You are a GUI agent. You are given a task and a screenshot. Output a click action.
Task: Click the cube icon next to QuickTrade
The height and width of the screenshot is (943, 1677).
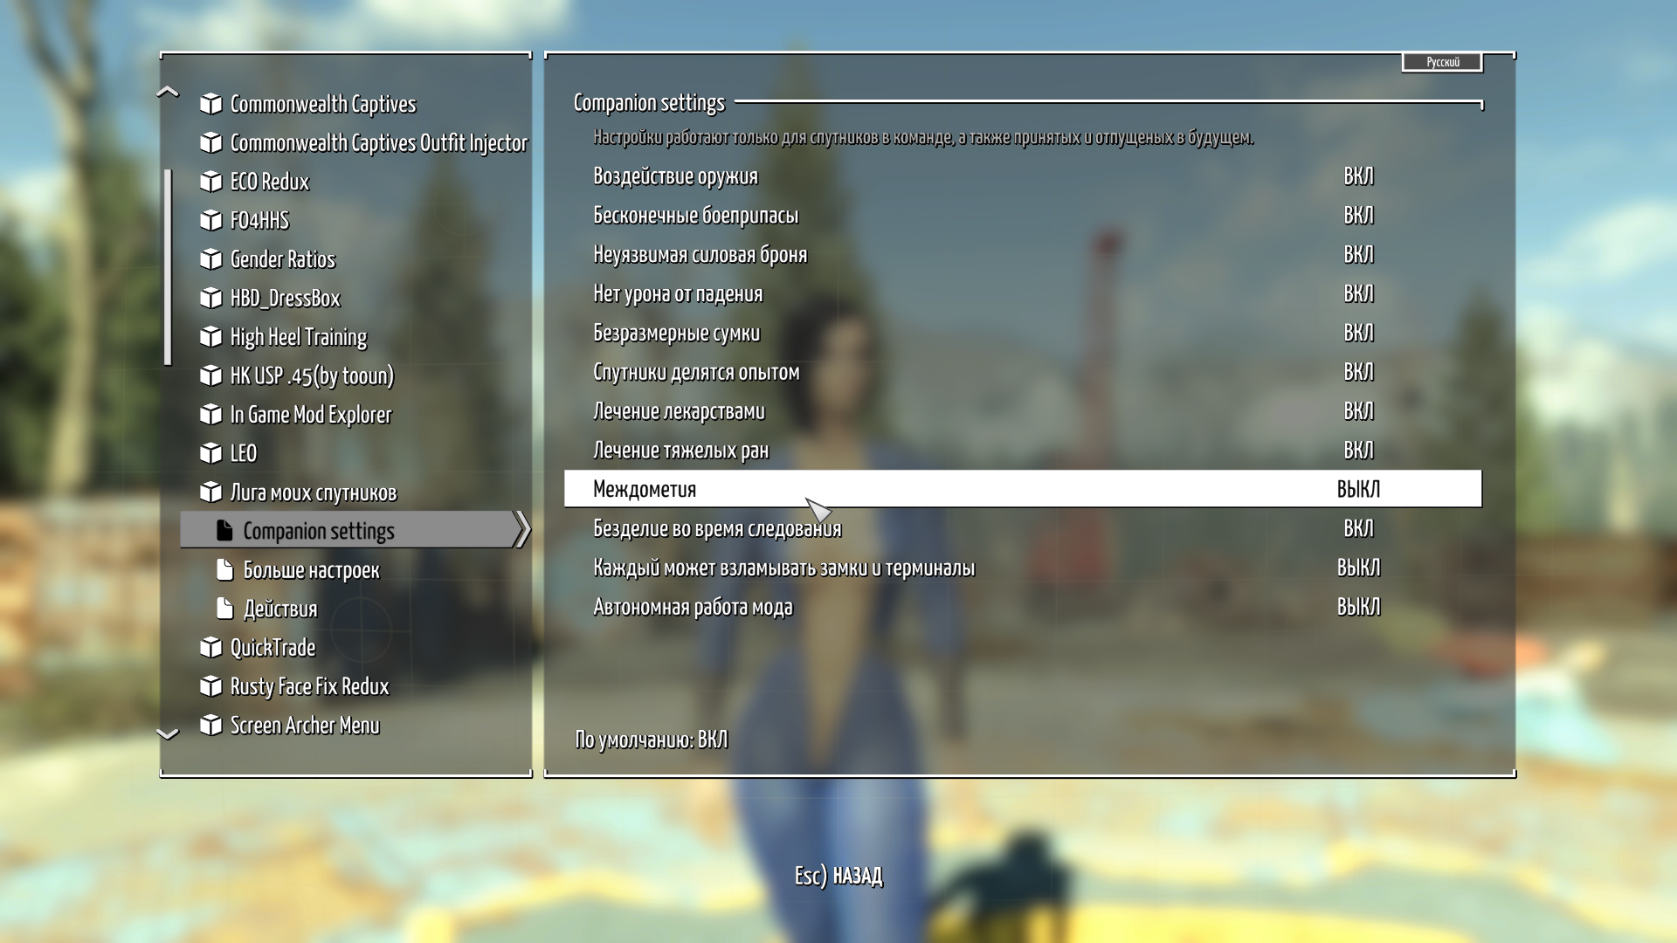pos(210,648)
